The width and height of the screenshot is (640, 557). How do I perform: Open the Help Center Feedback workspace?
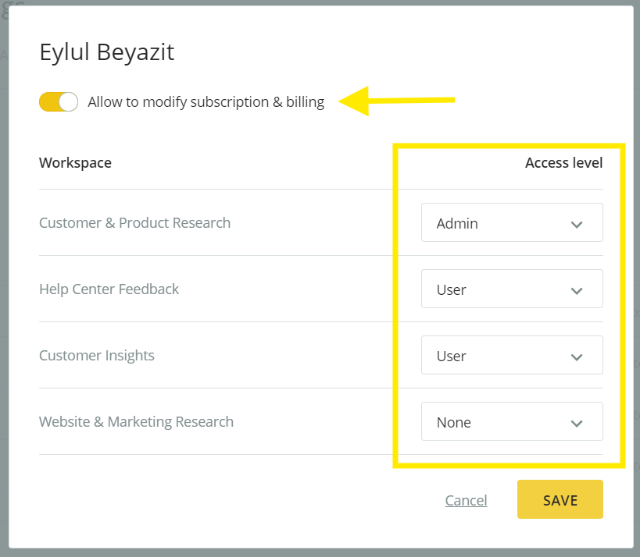pyautogui.click(x=109, y=289)
